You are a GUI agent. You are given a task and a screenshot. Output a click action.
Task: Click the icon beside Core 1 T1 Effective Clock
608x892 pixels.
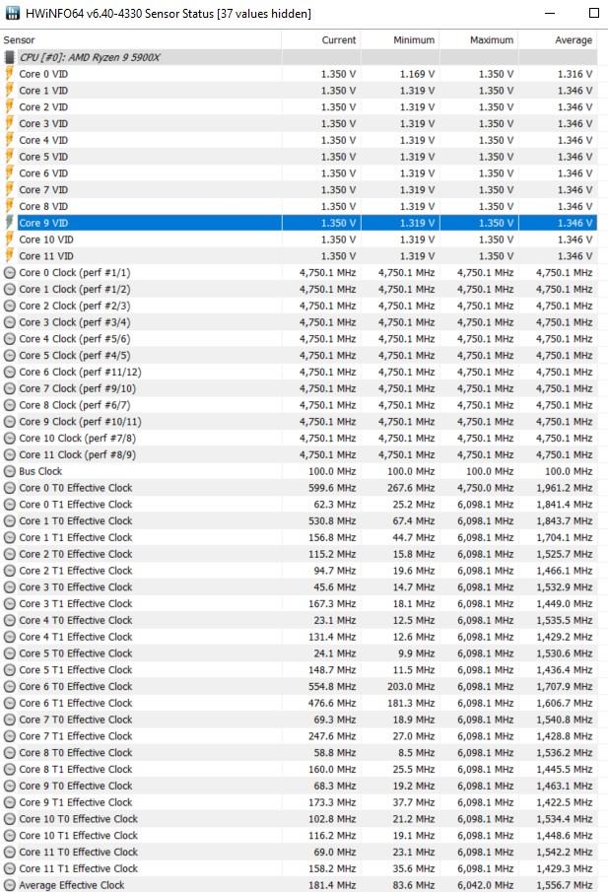click(x=9, y=537)
